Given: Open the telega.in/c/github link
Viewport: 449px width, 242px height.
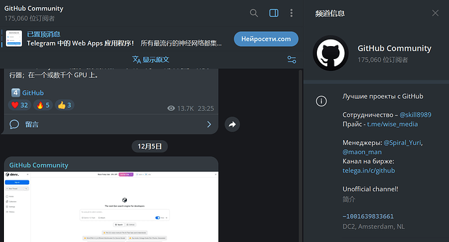Looking at the screenshot, I should point(368,171).
